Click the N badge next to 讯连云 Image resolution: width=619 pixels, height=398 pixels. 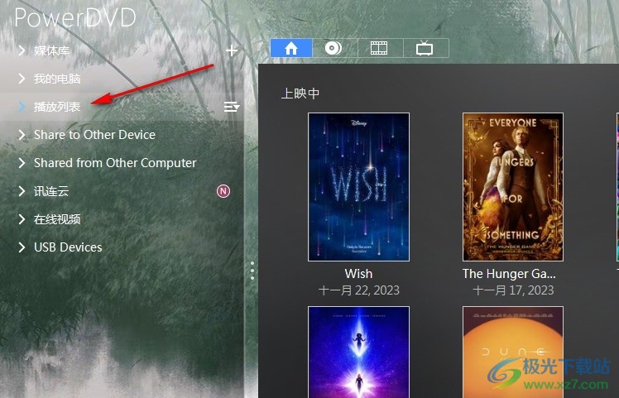point(223,191)
